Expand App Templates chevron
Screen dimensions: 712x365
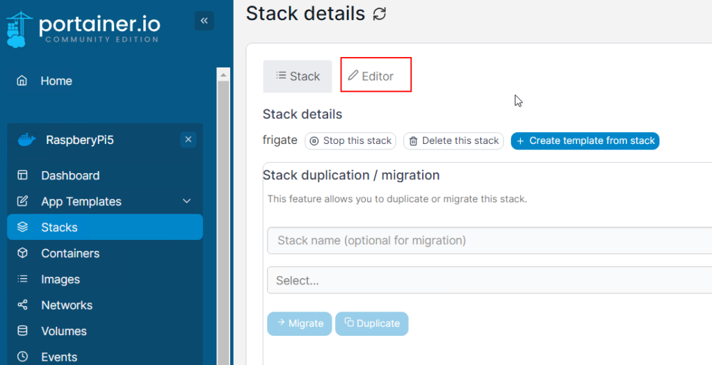[186, 201]
